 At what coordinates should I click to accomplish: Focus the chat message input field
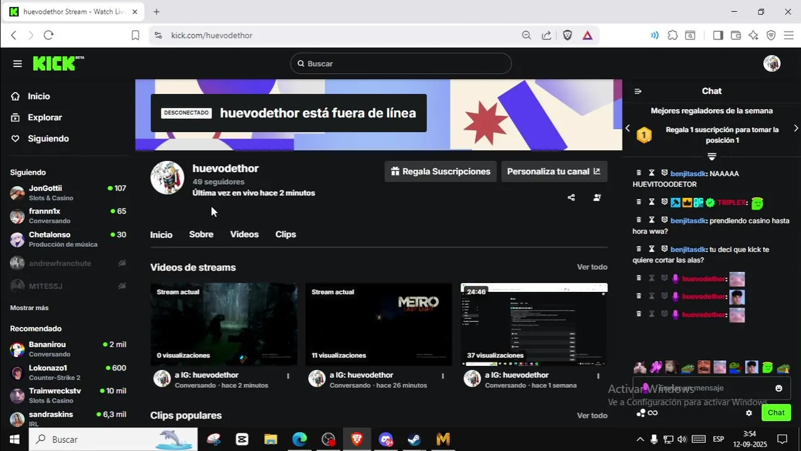(710, 388)
